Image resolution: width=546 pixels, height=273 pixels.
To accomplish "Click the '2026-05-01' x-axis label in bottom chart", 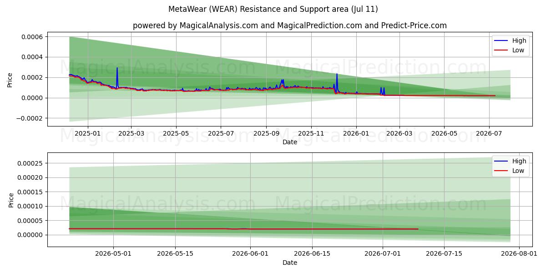I will pyautogui.click(x=113, y=254).
